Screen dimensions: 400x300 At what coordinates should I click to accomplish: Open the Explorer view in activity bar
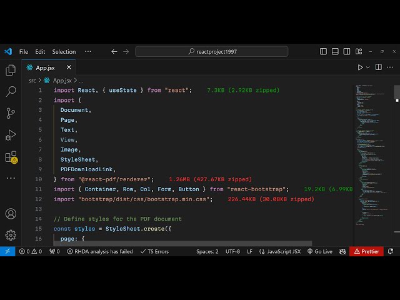coord(11,71)
